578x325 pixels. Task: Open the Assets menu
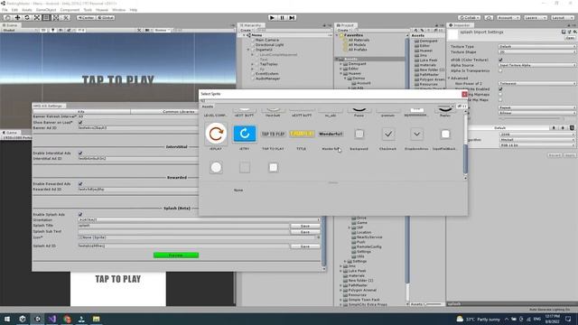click(27, 10)
